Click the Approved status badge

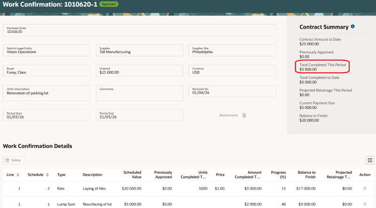tap(109, 4)
